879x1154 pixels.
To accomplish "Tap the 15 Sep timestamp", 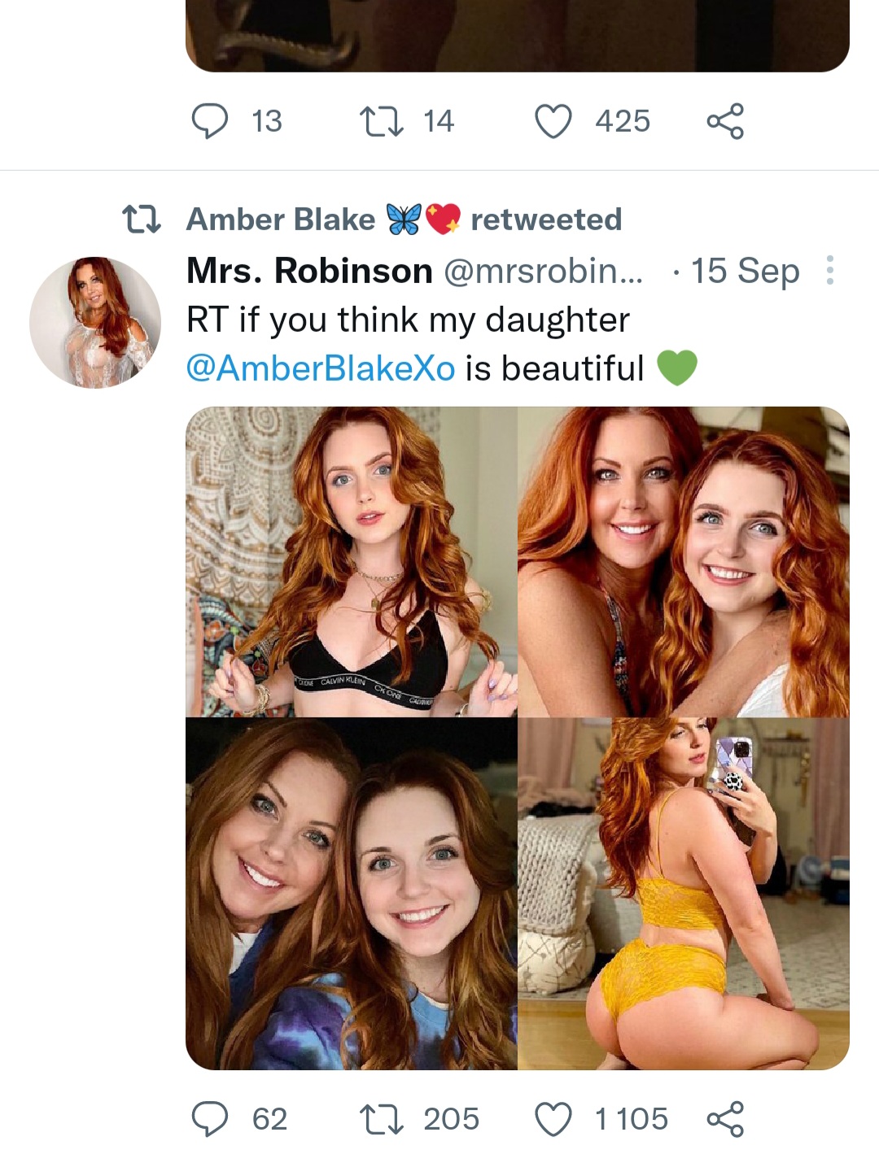I will click(745, 271).
